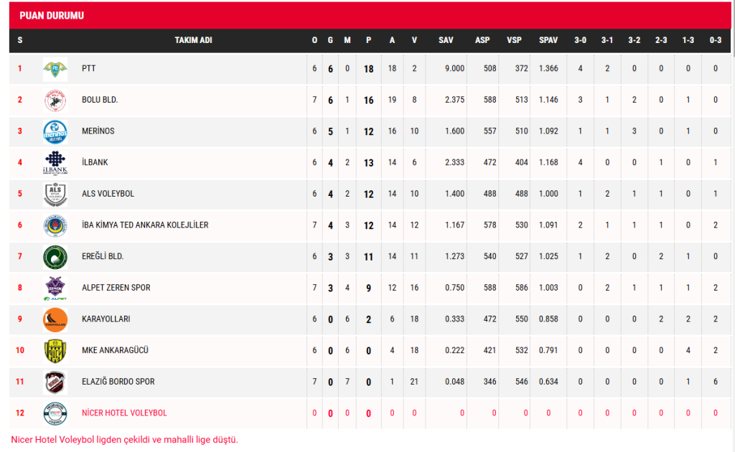Click the İlbank team logo
Viewport: 735px width, 452px height.
55,163
